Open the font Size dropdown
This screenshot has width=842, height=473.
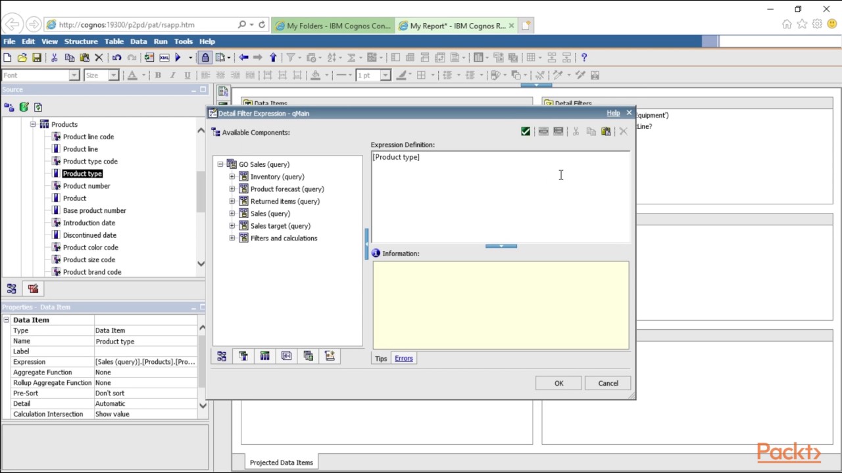click(113, 76)
